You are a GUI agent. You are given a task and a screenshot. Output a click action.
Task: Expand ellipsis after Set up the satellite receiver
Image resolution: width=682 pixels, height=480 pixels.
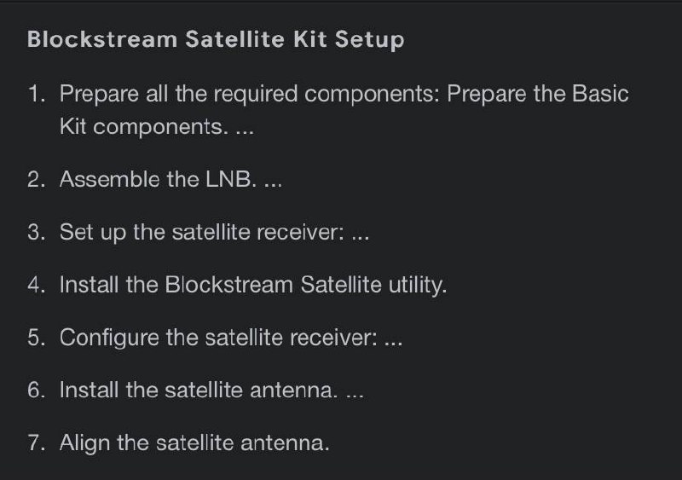pos(361,233)
